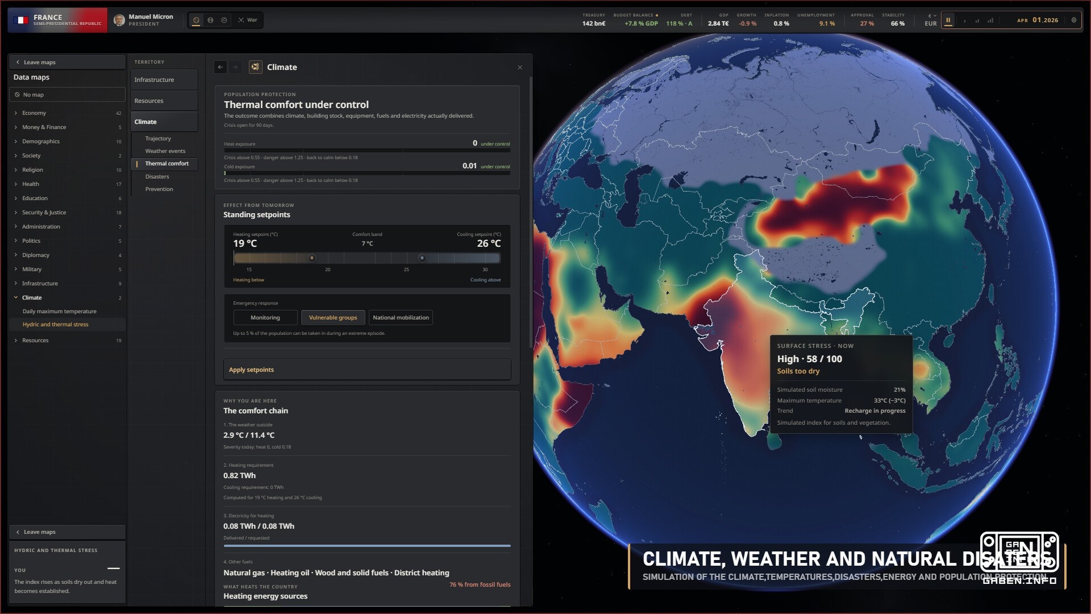
Task: Select the first view mode icon, underlined orange
Action: pos(196,20)
